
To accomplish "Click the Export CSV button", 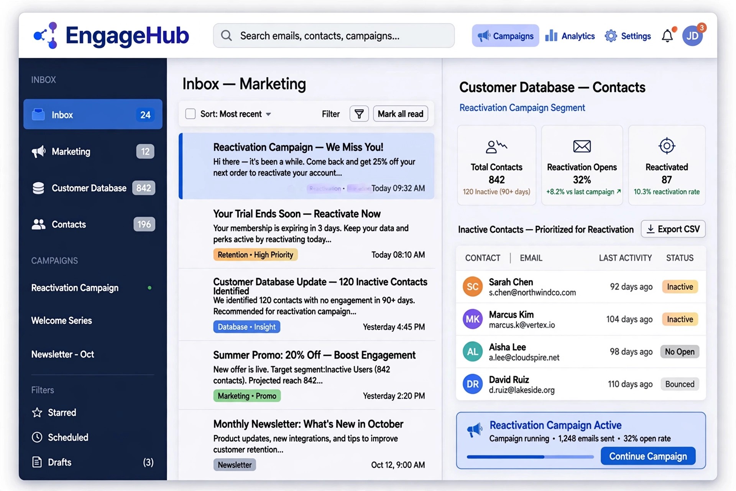I will (673, 229).
